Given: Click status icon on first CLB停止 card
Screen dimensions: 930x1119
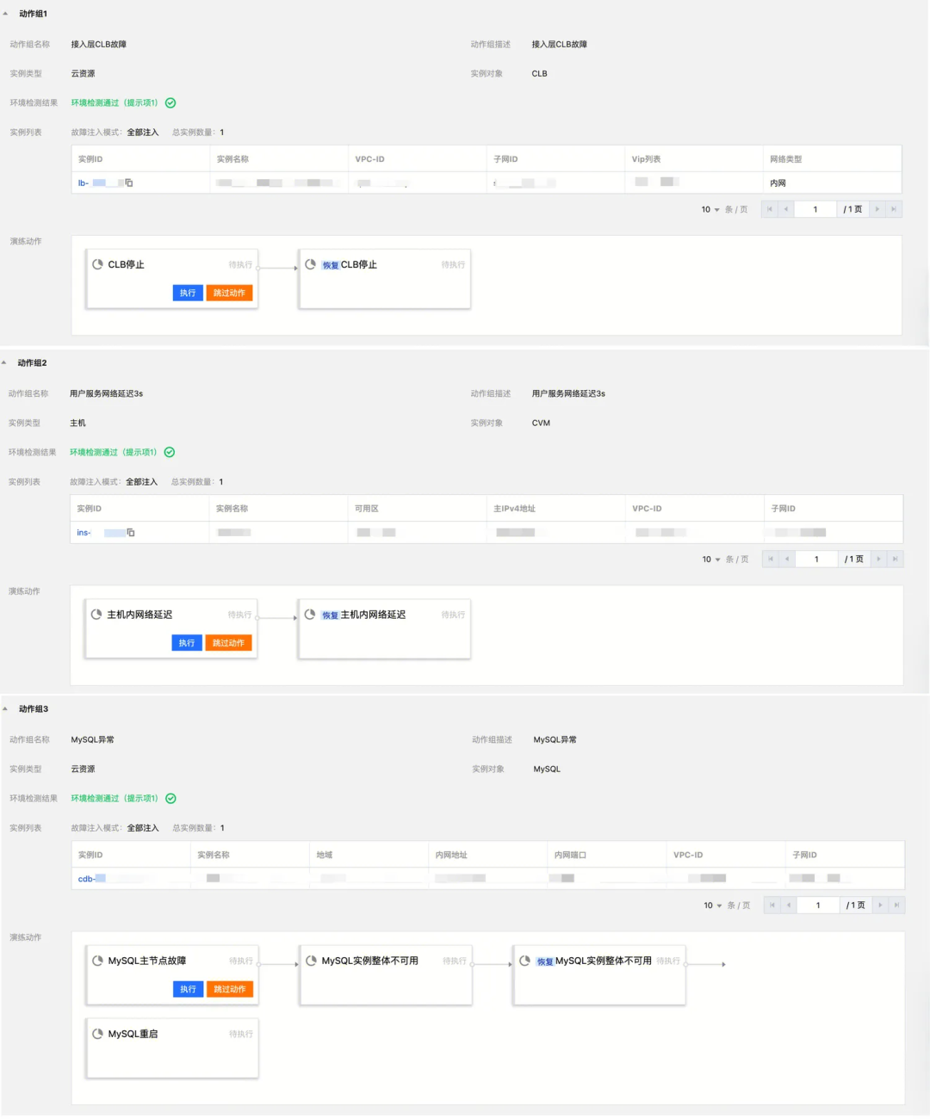Looking at the screenshot, I should [x=98, y=264].
